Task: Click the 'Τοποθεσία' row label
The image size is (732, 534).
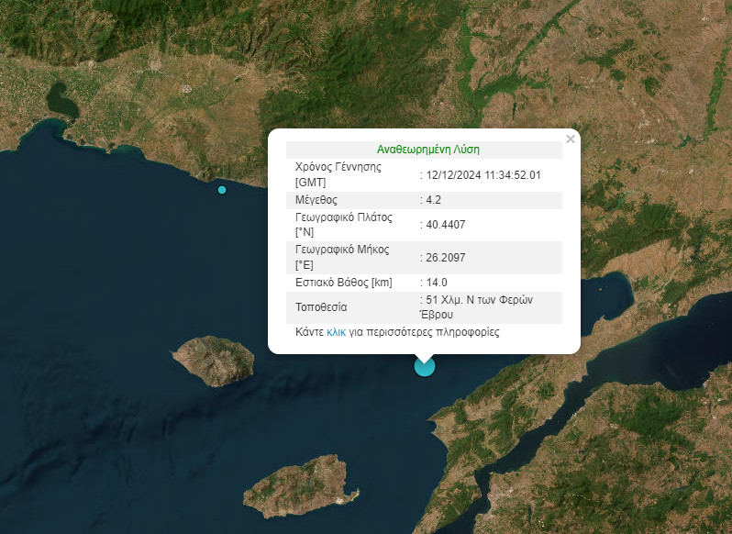Action: (x=322, y=307)
